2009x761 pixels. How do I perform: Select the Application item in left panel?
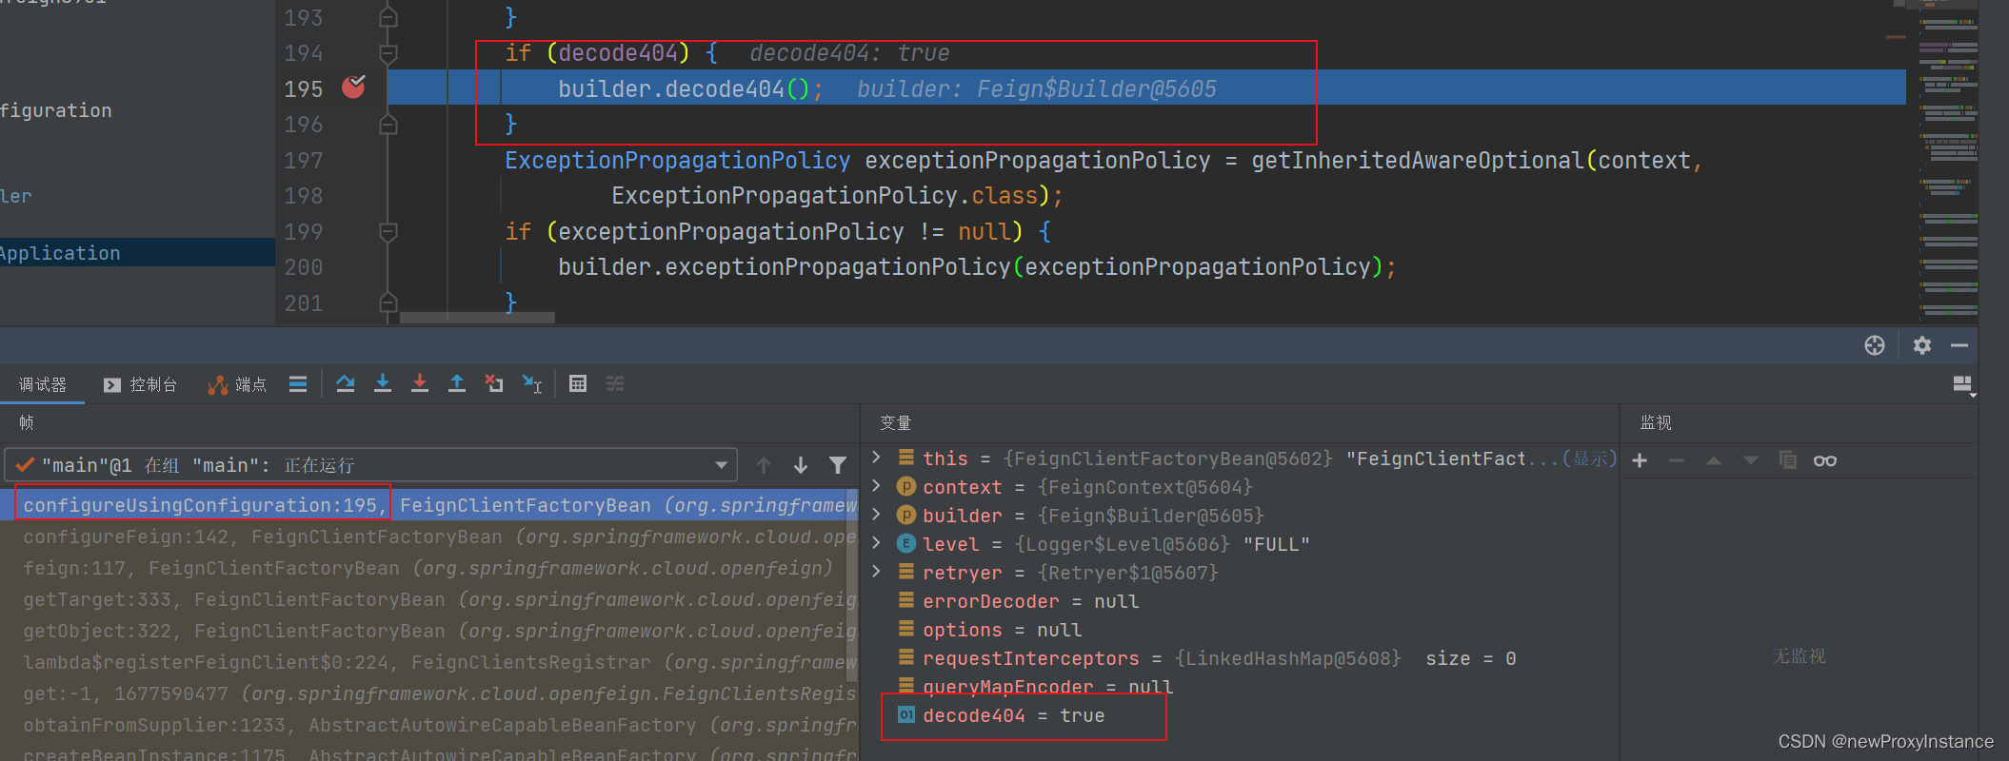pyautogui.click(x=137, y=253)
